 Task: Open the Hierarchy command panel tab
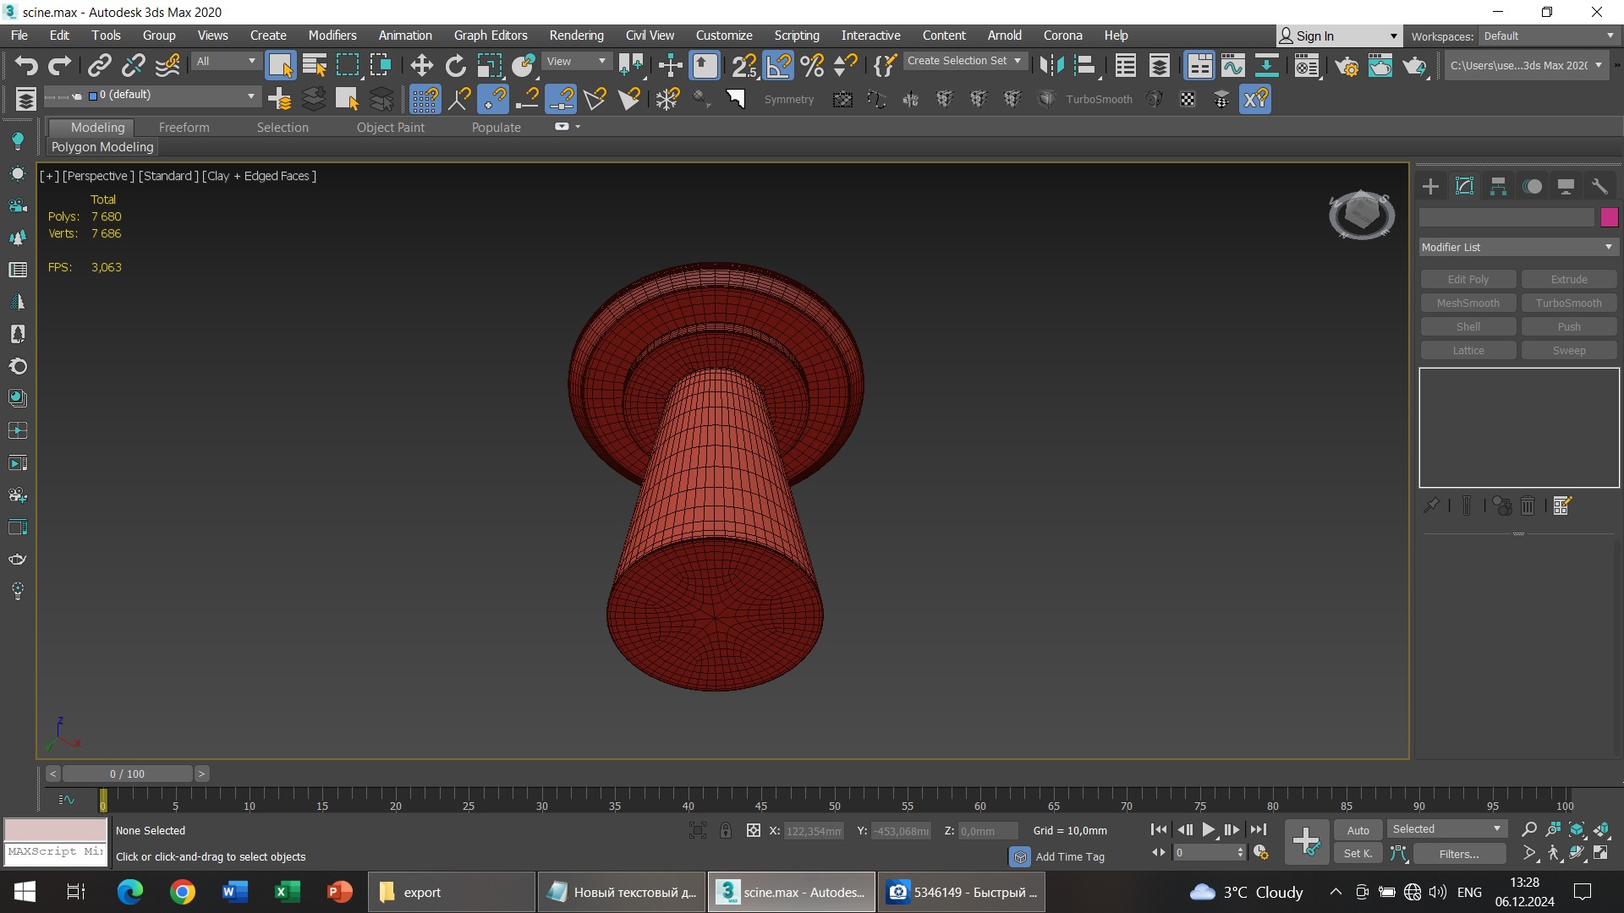pos(1498,186)
